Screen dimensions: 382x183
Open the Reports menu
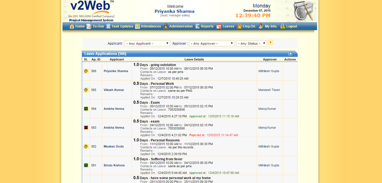coord(205,26)
